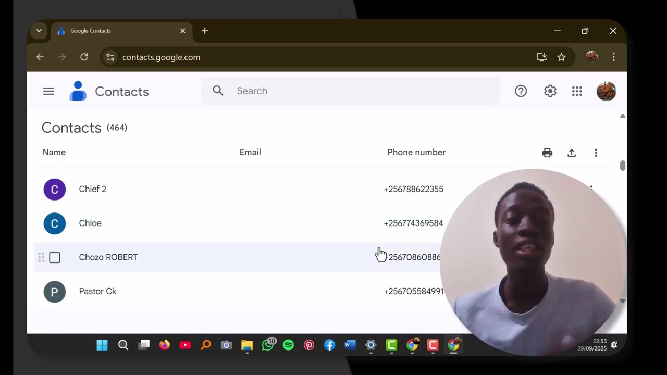Open the Camera app on taskbar
This screenshot has height=375, width=667.
[x=226, y=345]
